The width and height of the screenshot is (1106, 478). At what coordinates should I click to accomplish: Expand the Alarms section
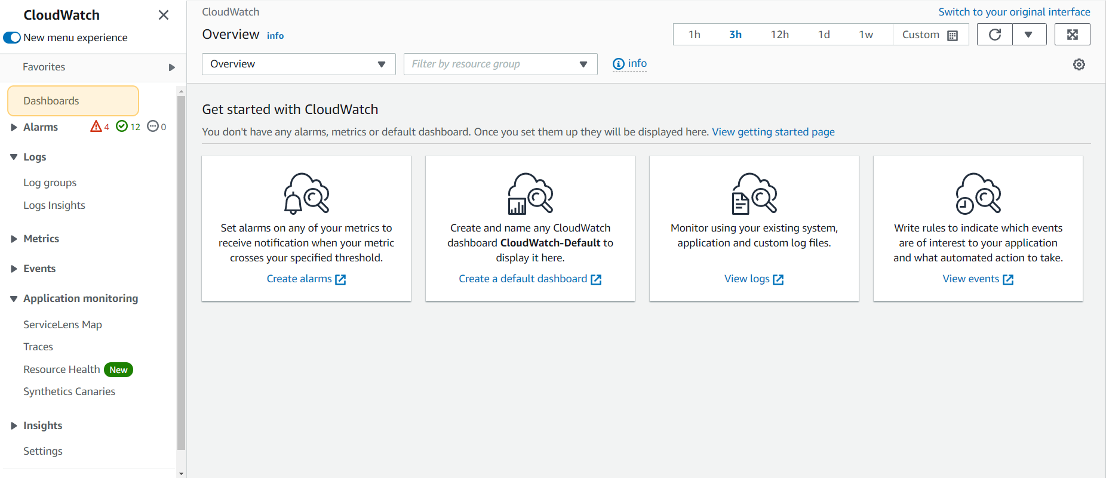[x=14, y=127]
